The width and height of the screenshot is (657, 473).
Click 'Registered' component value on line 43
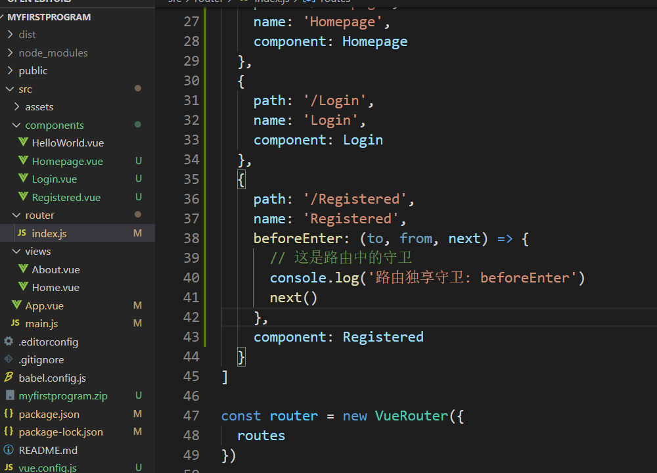[x=383, y=337]
